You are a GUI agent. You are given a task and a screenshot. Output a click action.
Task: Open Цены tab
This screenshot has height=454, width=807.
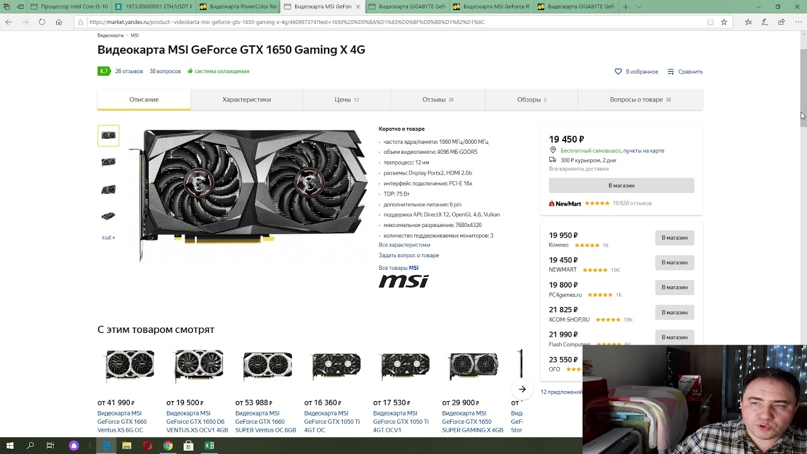click(x=346, y=100)
